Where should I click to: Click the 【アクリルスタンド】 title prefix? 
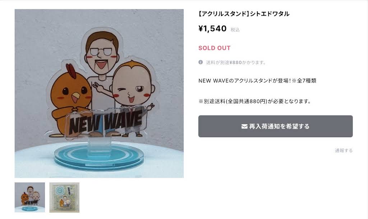224,14
